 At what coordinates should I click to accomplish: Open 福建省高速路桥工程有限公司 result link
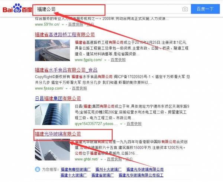click(x=65, y=34)
